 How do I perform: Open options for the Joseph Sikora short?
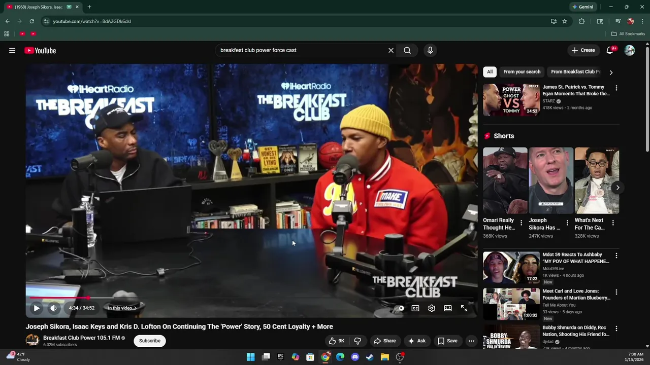(x=567, y=223)
